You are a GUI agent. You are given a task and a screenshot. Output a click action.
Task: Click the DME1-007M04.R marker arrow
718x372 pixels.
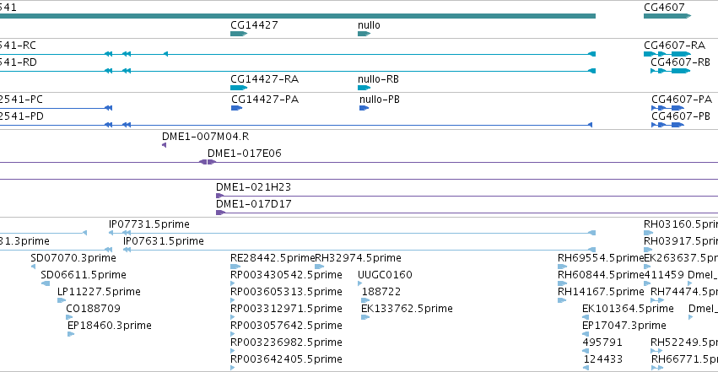(165, 145)
